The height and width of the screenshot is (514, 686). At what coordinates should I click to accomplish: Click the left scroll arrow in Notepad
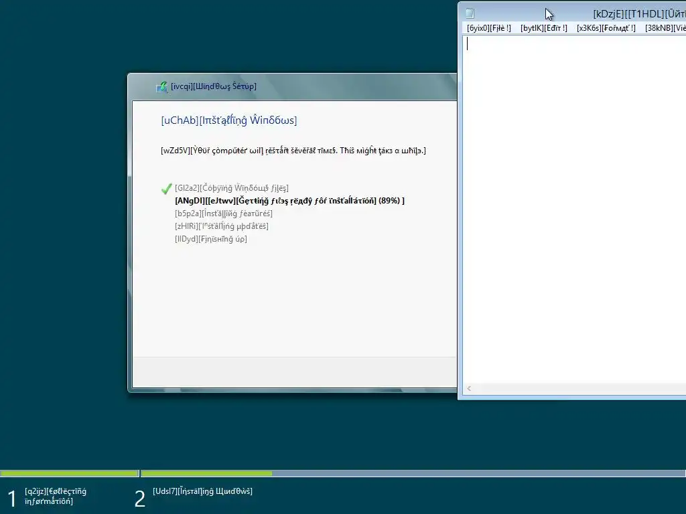[x=469, y=389]
